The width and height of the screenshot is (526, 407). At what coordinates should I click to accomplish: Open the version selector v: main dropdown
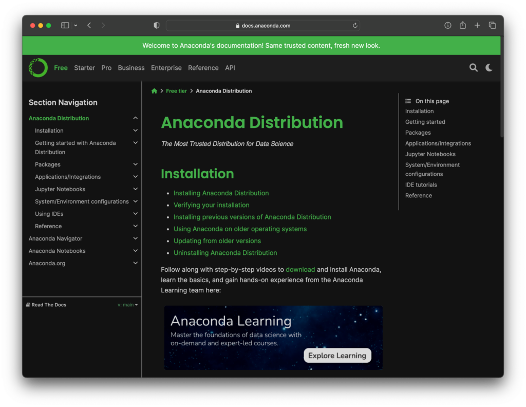[127, 305]
